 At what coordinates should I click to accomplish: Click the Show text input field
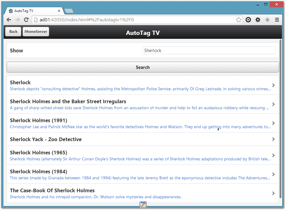pos(209,51)
